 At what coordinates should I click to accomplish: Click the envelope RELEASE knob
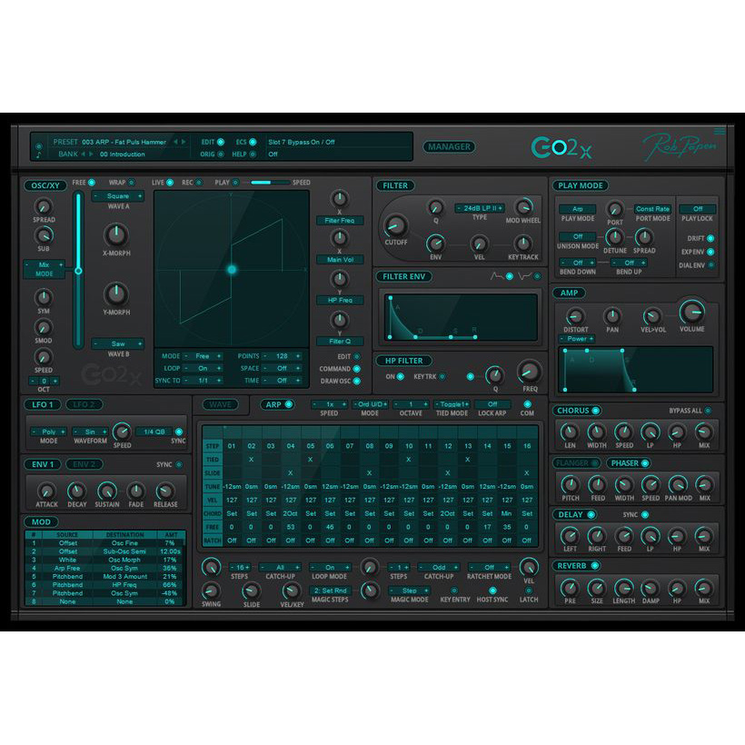pos(164,492)
